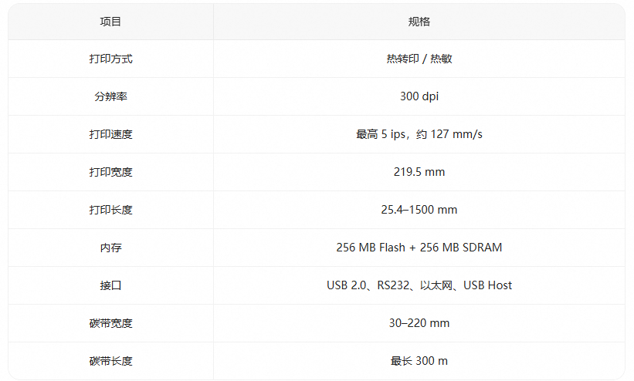Click the 最长 300 m value

(419, 361)
